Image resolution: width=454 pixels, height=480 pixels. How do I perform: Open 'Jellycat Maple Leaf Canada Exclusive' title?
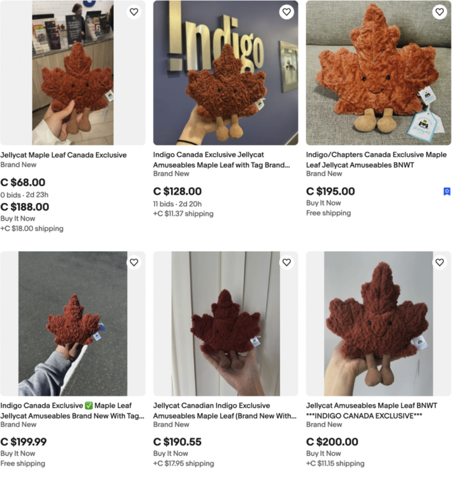tap(63, 155)
